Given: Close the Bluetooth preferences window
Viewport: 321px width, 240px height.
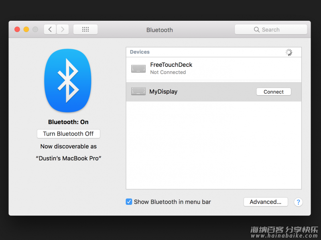Looking at the screenshot, I should pyautogui.click(x=17, y=29).
